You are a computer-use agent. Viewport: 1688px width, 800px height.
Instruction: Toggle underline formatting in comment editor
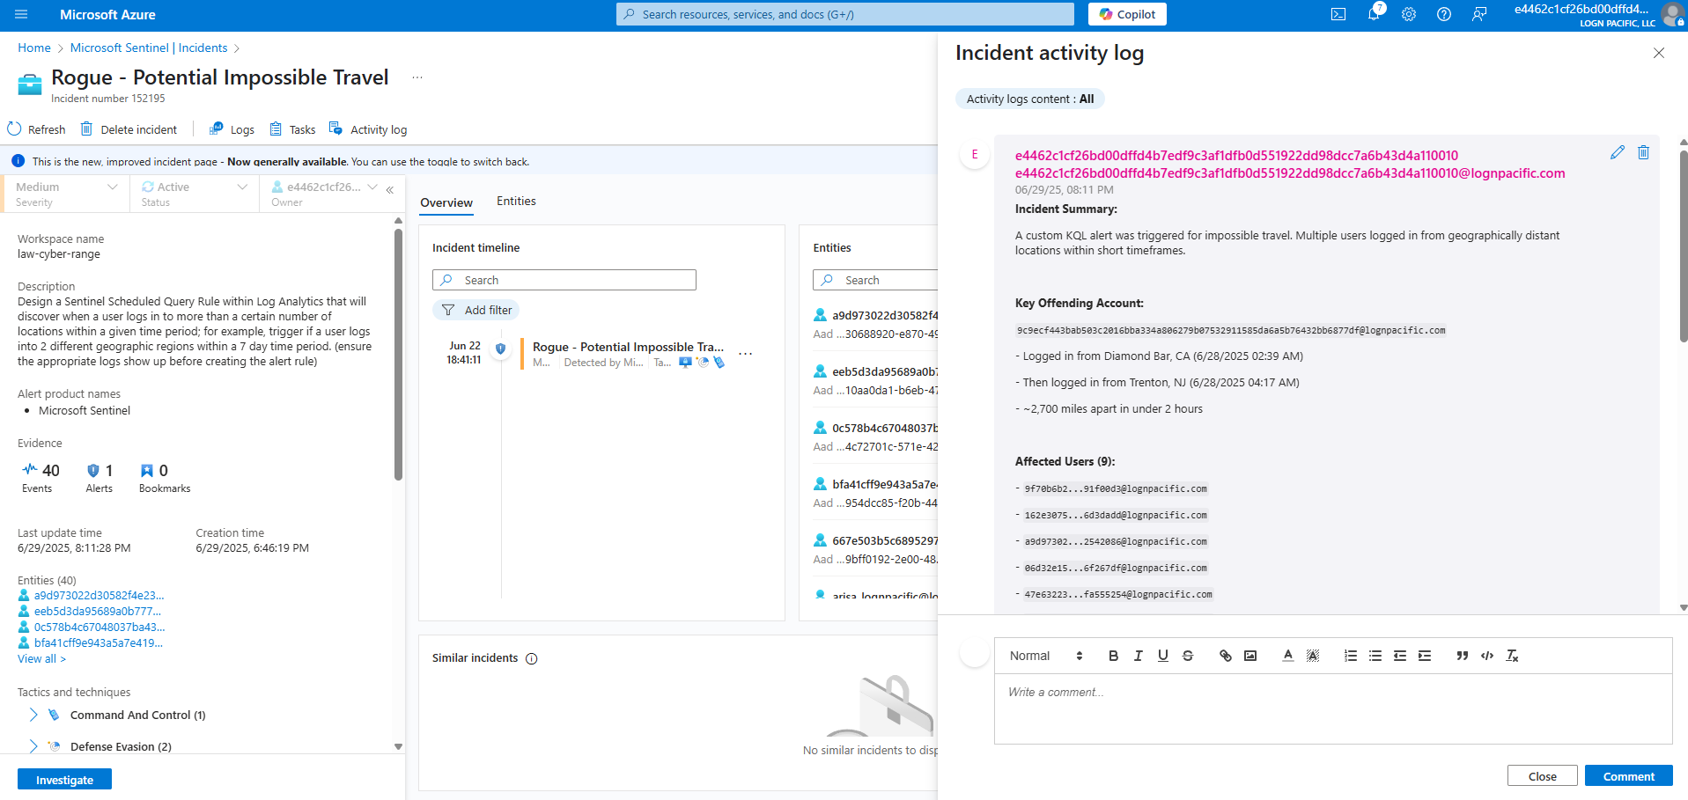click(1162, 656)
